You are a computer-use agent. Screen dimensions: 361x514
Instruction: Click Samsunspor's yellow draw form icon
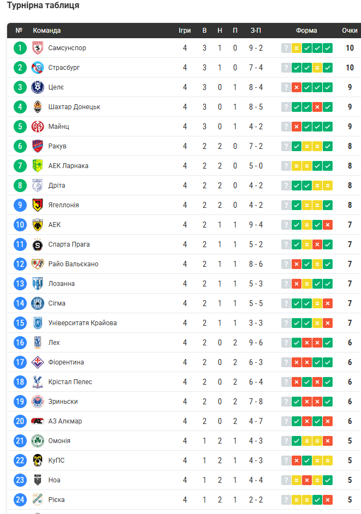(297, 48)
